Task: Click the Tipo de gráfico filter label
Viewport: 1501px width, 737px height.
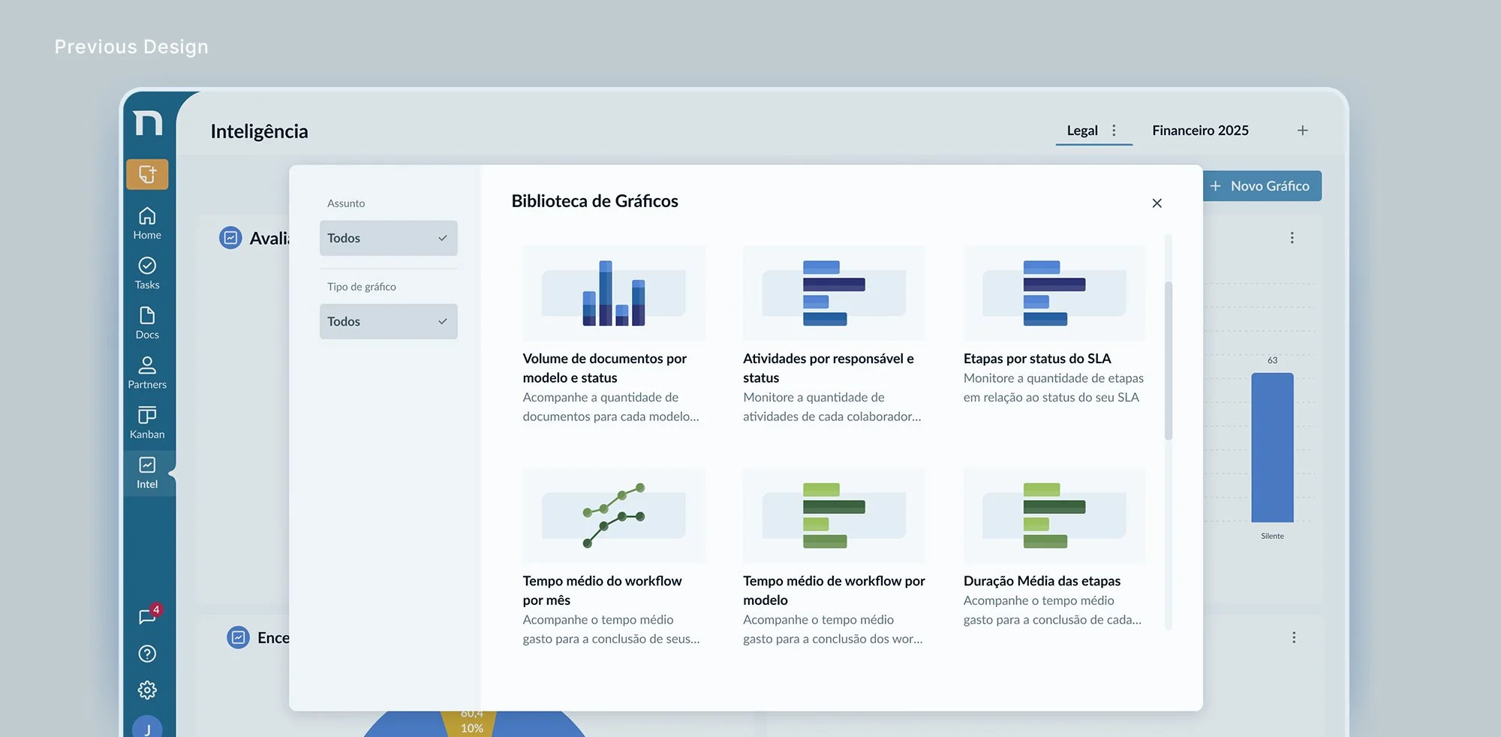Action: click(x=362, y=287)
